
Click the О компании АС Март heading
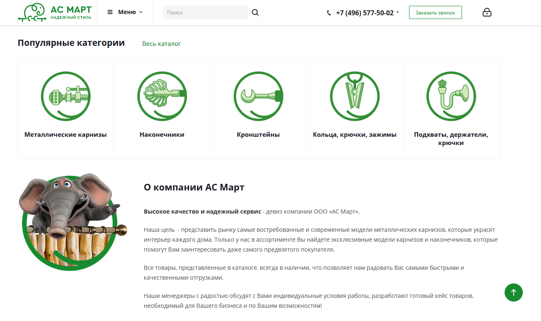194,187
